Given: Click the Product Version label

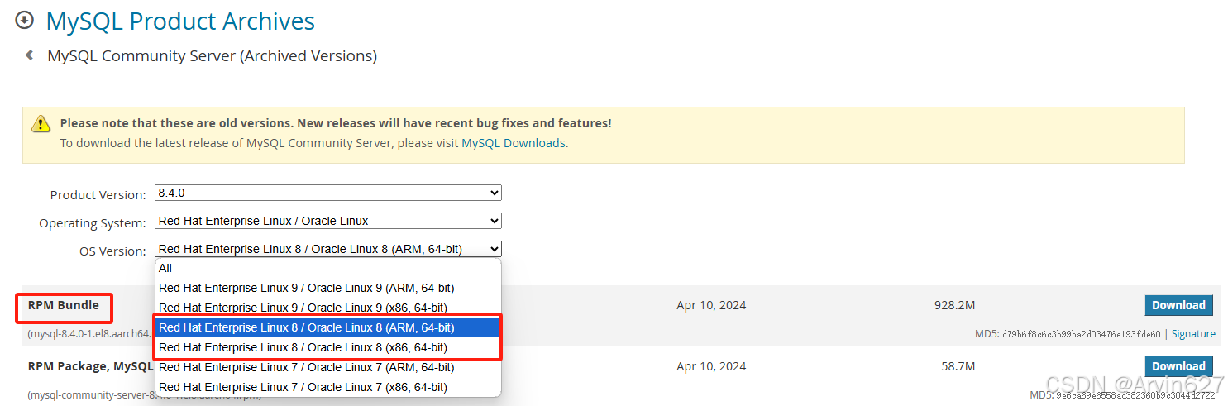Looking at the screenshot, I should click(98, 195).
